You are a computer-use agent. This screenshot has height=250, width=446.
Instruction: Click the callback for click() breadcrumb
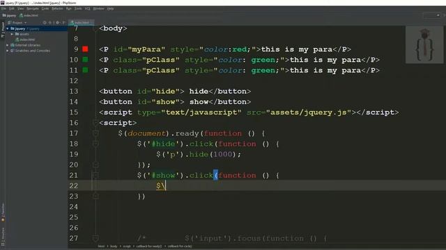click(180, 247)
